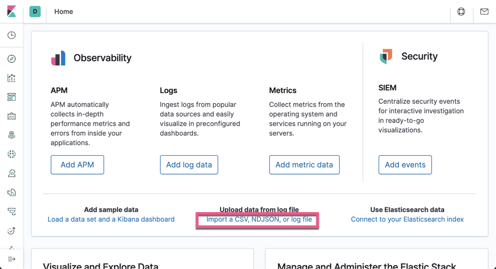
Task: Open Dashboard icon in sidebar
Action: point(11,97)
